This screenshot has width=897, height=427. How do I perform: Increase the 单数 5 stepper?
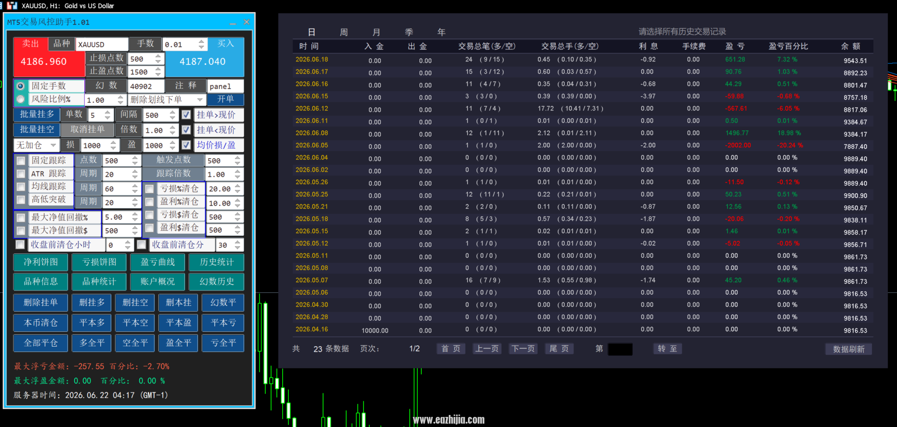[107, 112]
